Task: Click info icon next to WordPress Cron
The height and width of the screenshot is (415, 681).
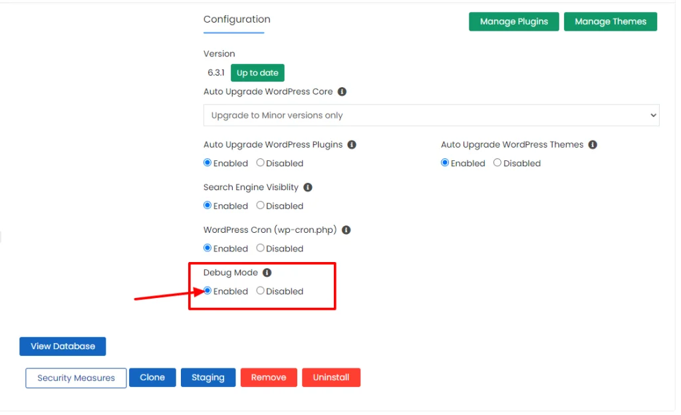Action: click(346, 229)
